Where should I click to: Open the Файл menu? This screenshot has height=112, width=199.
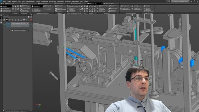coord(4,1)
